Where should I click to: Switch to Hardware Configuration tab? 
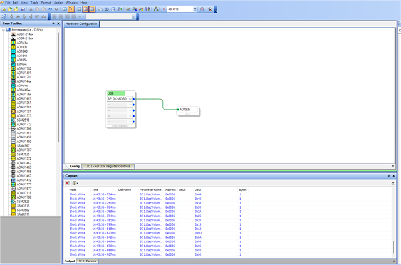(81, 24)
